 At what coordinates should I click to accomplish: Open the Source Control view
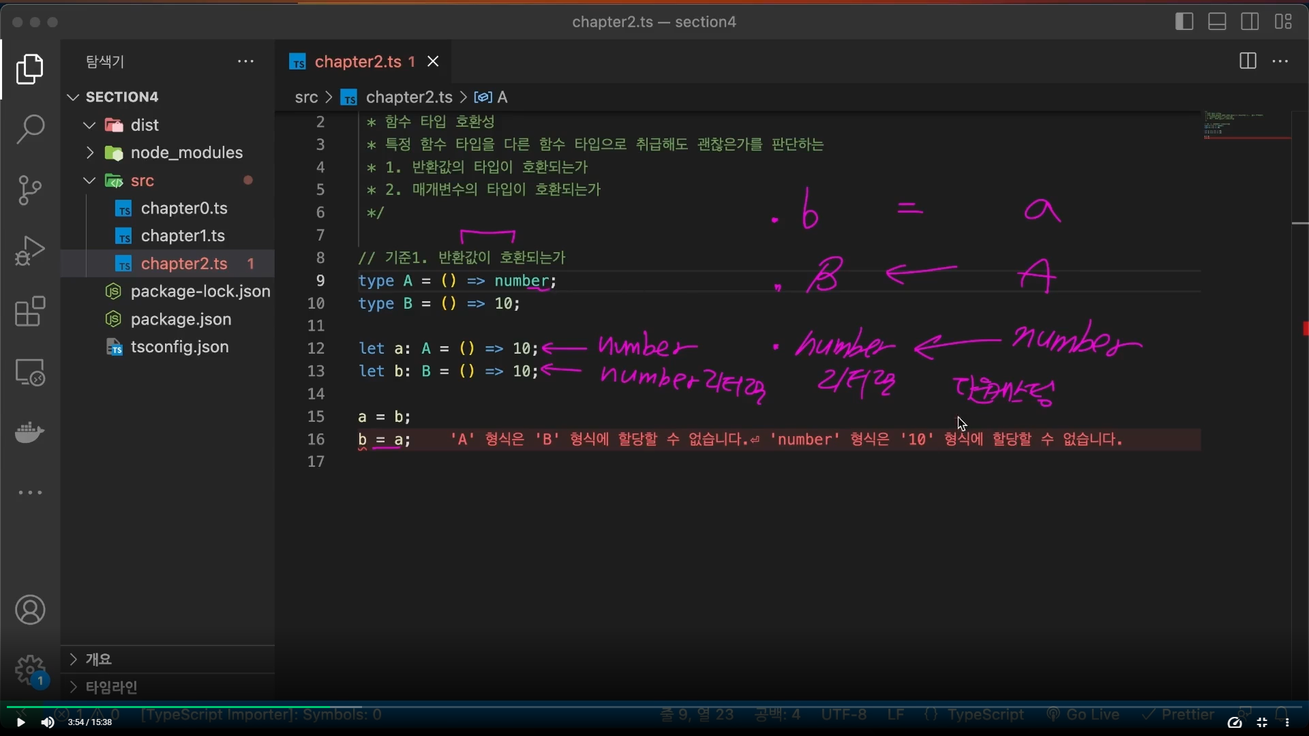point(30,190)
